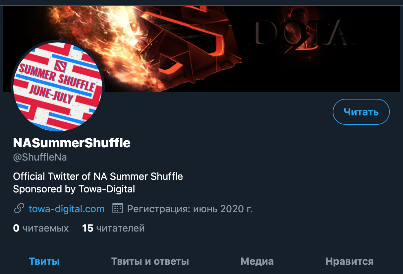Open the NASummerShuffle round profile picture
This screenshot has width=403, height=274.
tap(57, 86)
